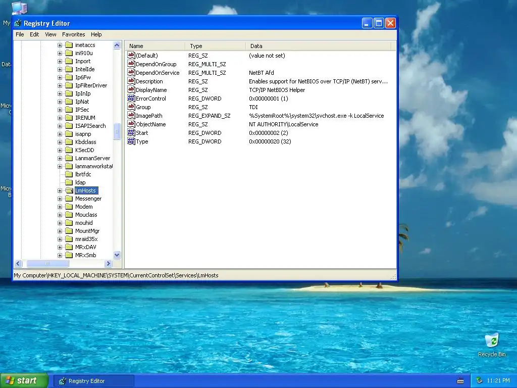Click the ObjectName string icon
Image resolution: width=517 pixels, height=388 pixels.
(x=131, y=124)
